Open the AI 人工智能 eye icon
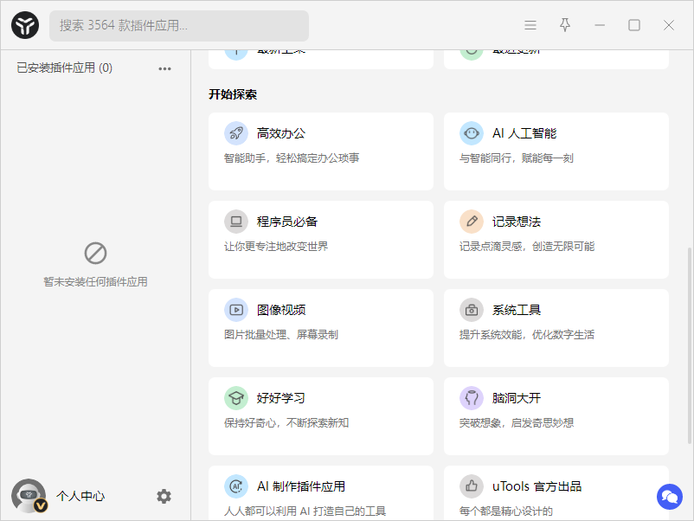The image size is (694, 521). pos(471,132)
